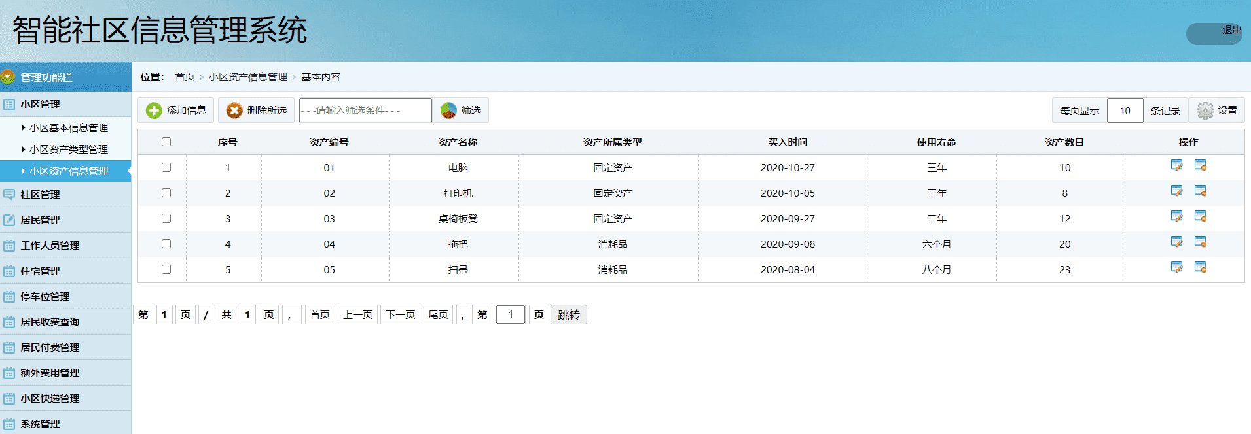Click the 停车位管理 sidebar icon
Screen dimensions: 1251x434
click(9, 296)
